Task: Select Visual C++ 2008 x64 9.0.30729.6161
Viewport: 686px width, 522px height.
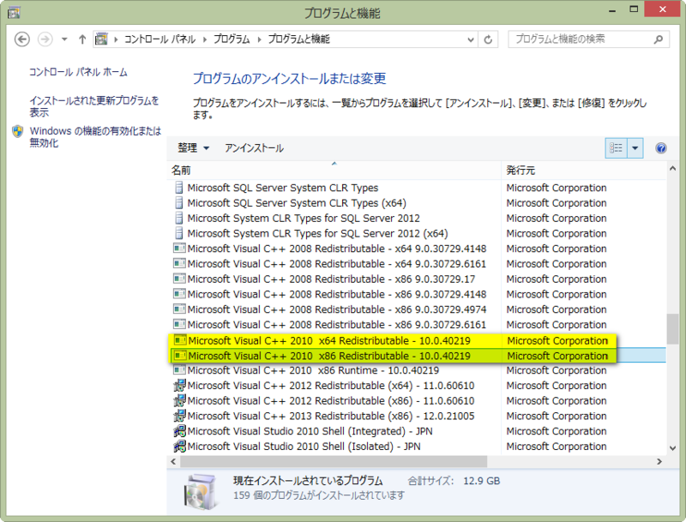Action: pyautogui.click(x=417, y=264)
